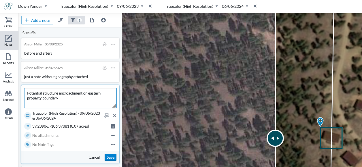Screen dimensions: 362x167
Task: Open the Order panel
Action: [x=8, y=22]
